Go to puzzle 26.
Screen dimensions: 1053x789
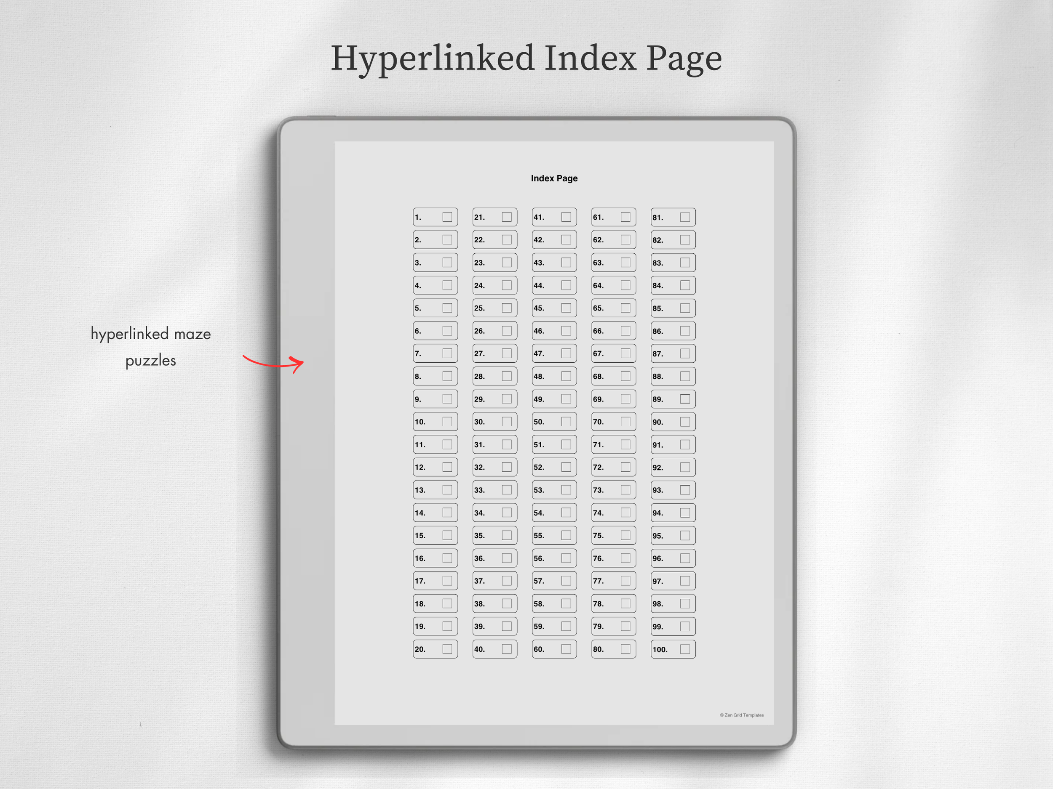coord(494,330)
